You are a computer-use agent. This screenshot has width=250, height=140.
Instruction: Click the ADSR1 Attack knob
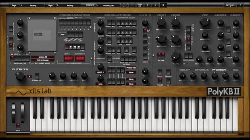(236, 23)
